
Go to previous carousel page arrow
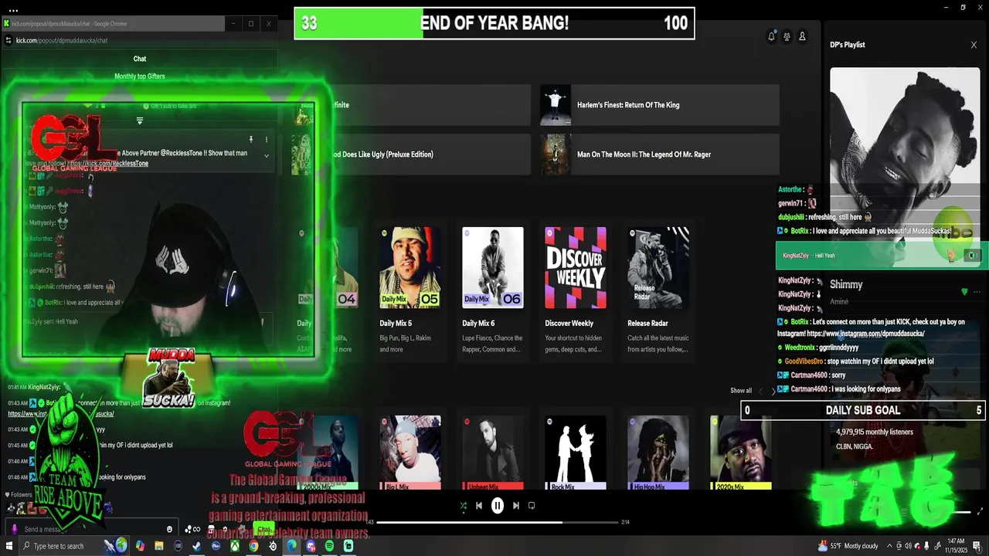point(760,392)
